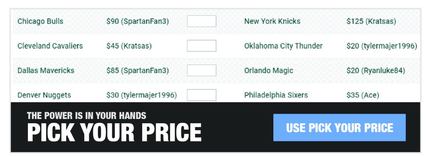432x157 pixels.
Task: Click the Pick Your Price banner headline
Action: pos(114,133)
